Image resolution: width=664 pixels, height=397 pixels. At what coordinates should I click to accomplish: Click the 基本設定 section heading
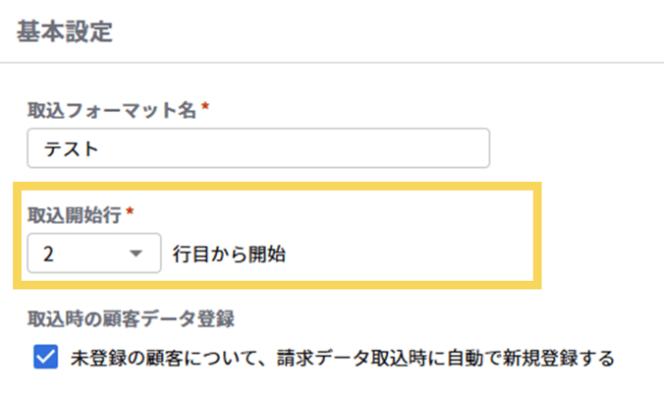point(64,31)
